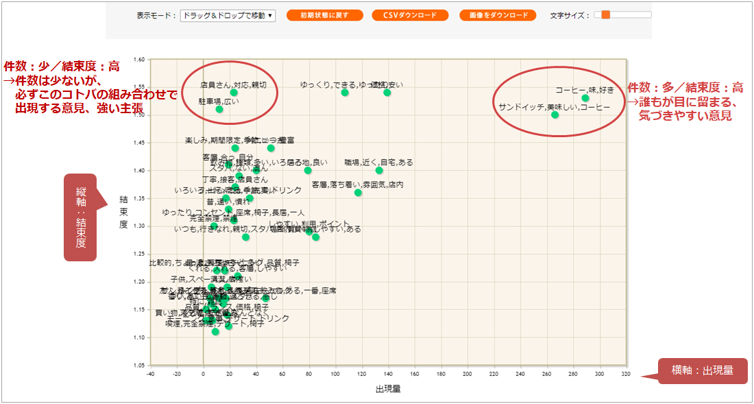Viewport: 754px width, 404px height.
Task: Click the 完全禁煙,禁煙 data point
Action: coord(214,226)
